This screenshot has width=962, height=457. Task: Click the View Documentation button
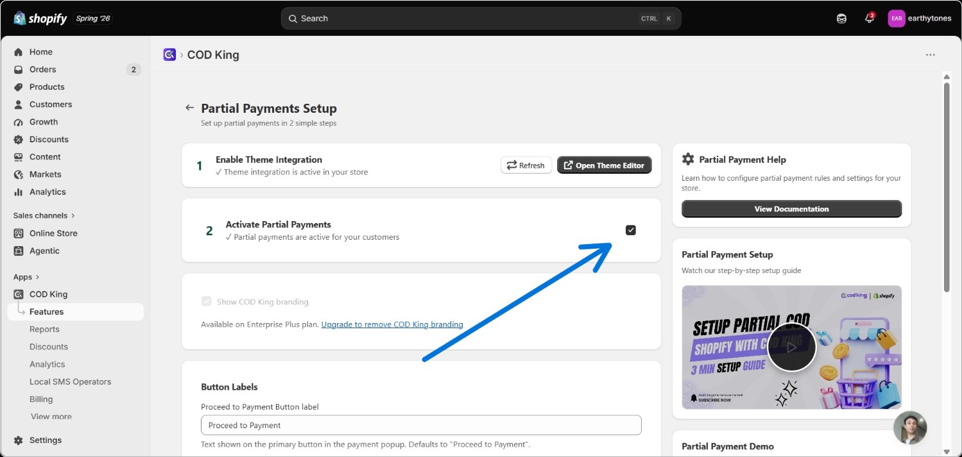[x=791, y=209]
